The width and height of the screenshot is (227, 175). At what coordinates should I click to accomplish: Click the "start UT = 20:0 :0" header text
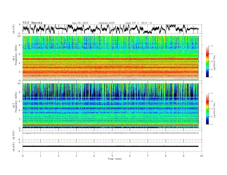click(138, 23)
